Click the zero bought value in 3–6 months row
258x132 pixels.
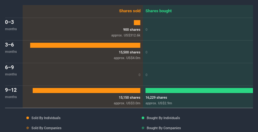coord(146,52)
